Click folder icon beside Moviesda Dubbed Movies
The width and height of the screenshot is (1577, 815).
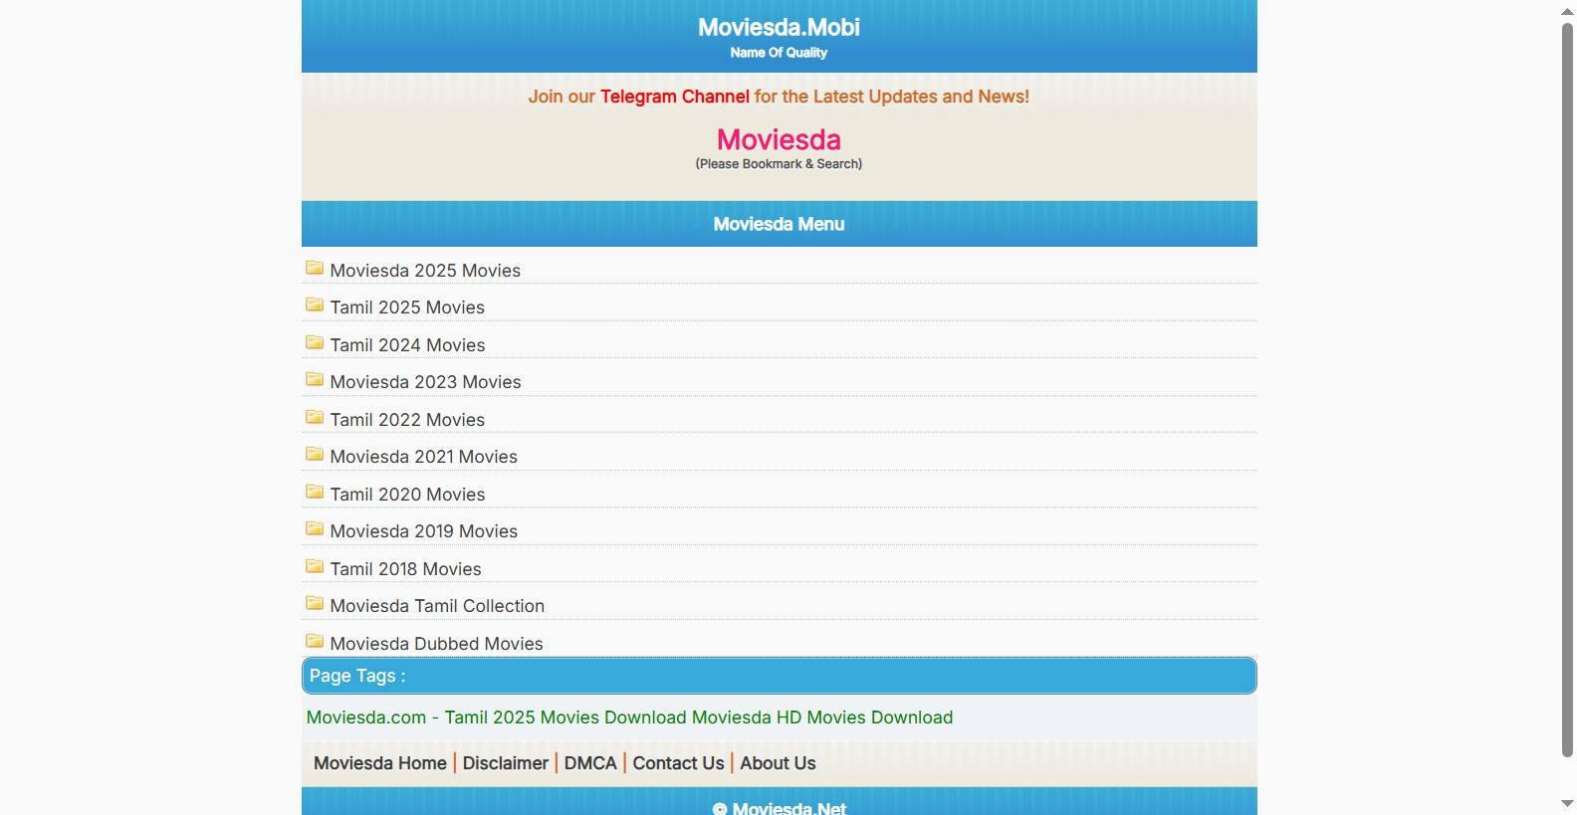pyautogui.click(x=315, y=641)
